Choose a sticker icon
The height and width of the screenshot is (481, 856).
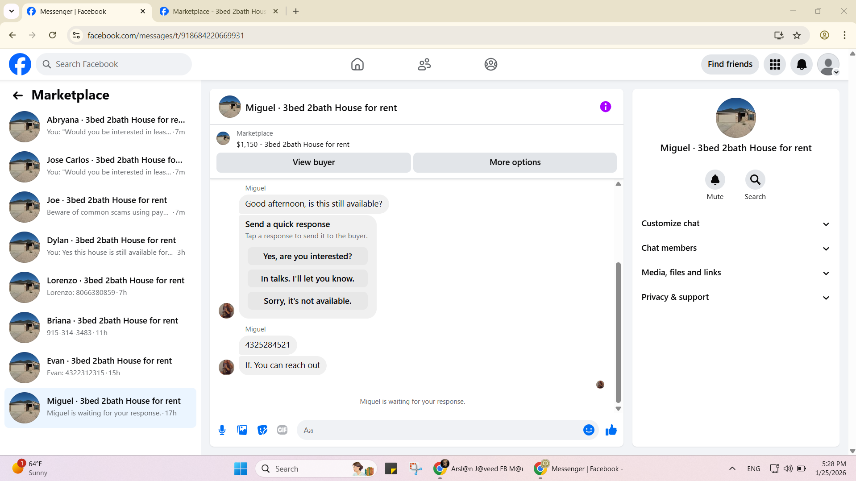click(262, 430)
